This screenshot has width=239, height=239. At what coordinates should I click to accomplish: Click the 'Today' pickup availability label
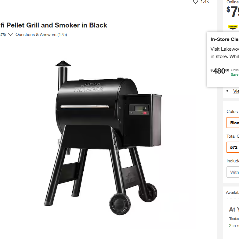tap(234, 219)
